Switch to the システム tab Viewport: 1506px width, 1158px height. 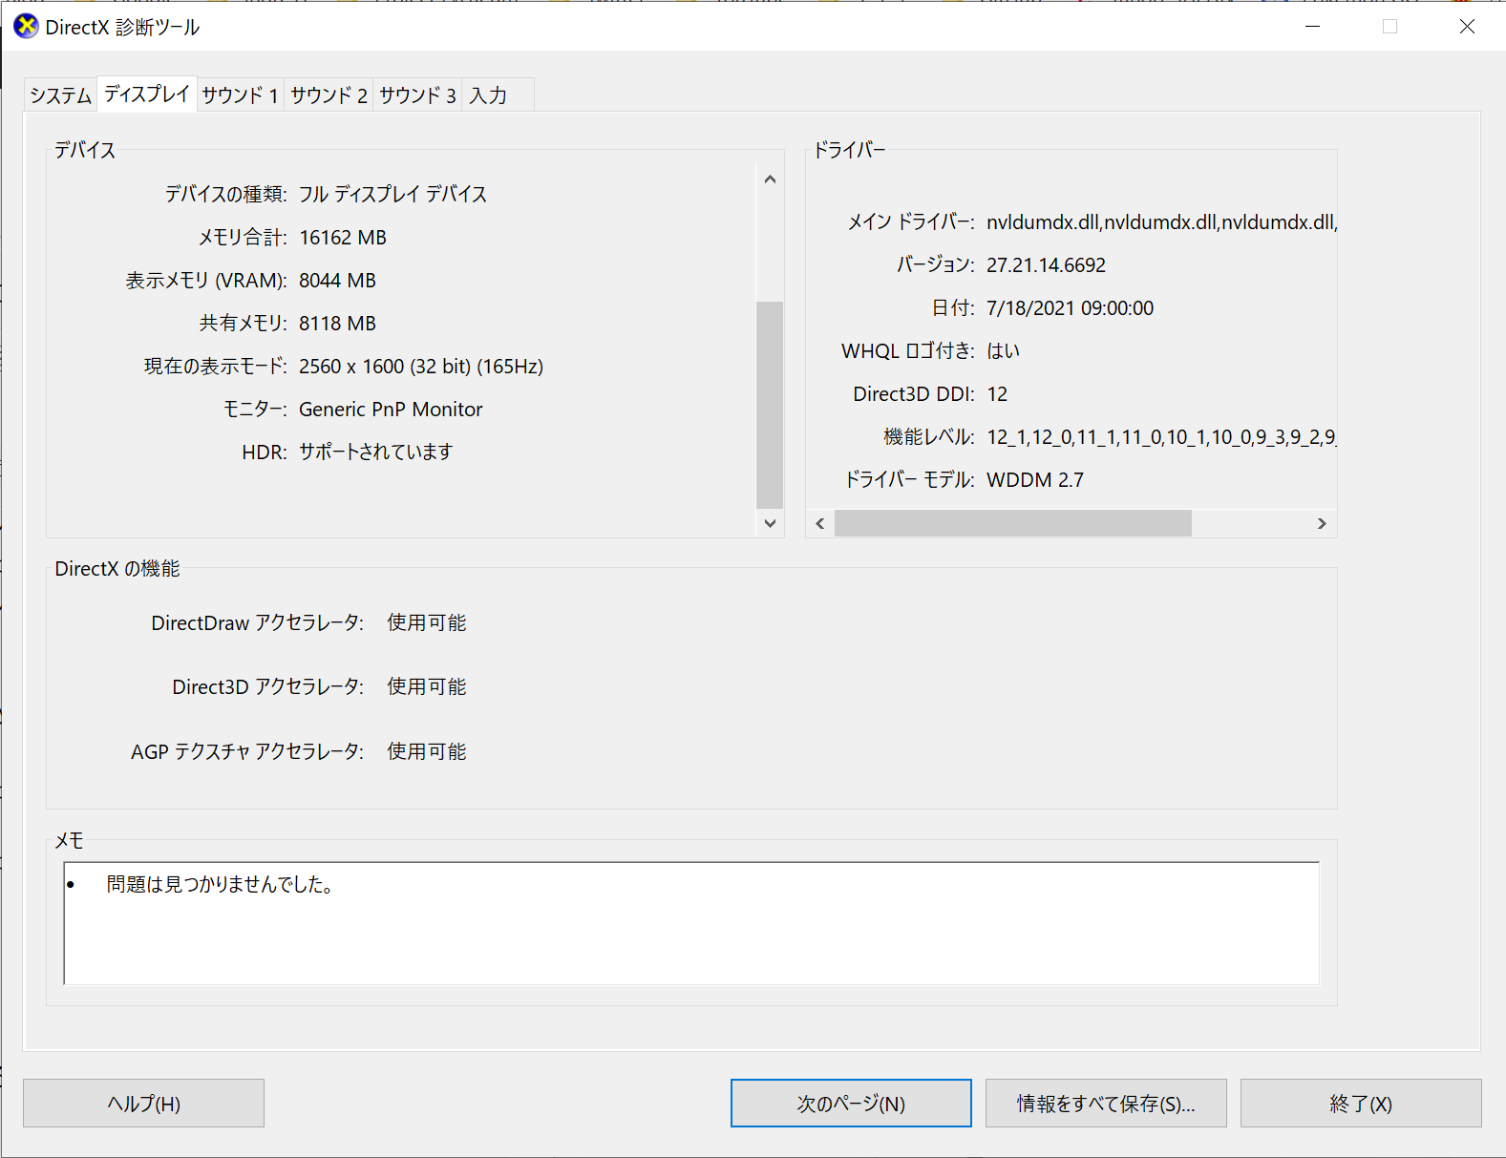coord(60,95)
